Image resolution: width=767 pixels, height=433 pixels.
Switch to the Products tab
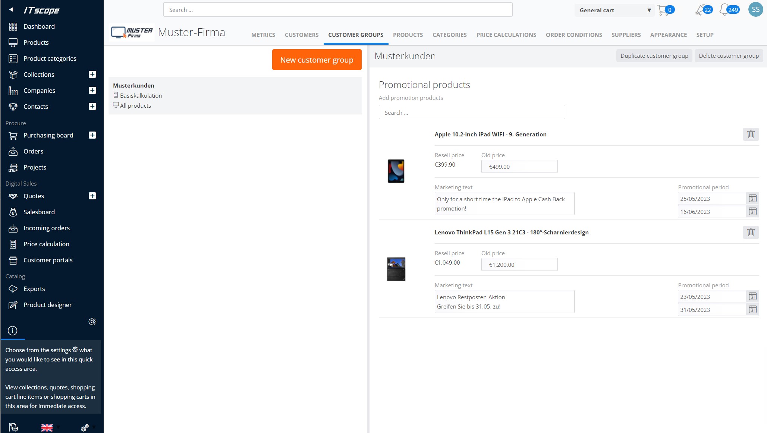pyautogui.click(x=408, y=35)
